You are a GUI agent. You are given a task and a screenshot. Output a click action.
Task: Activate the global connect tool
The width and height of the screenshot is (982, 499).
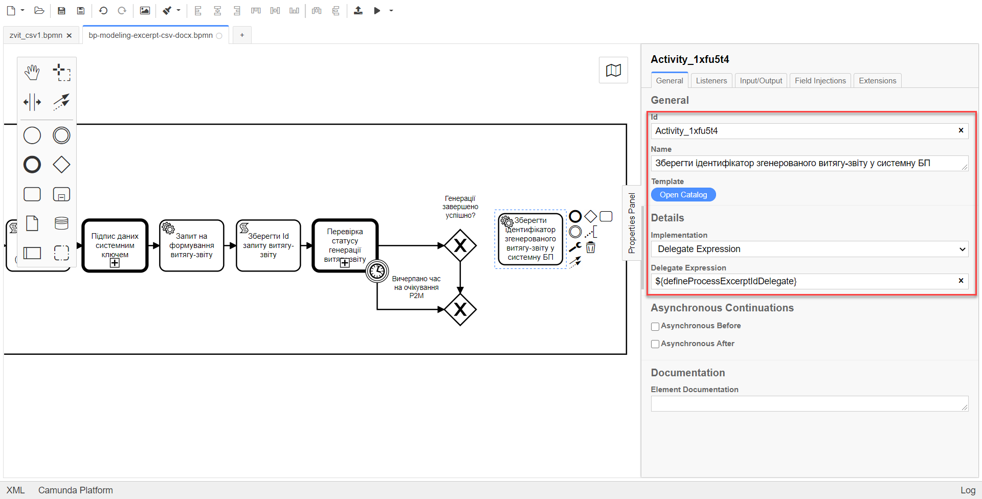pos(61,102)
